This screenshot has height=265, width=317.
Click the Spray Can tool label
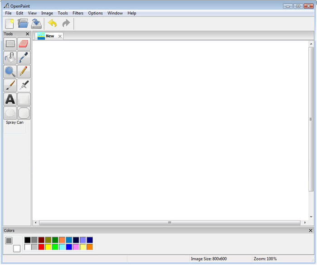[x=14, y=122]
